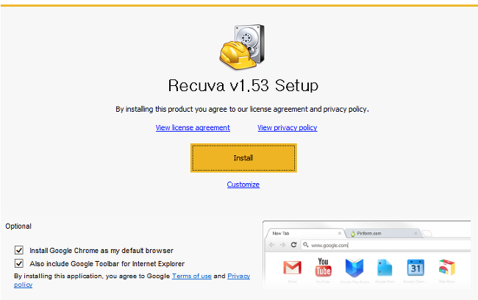
Task: Open Google Terms of use link
Action: pos(192,276)
